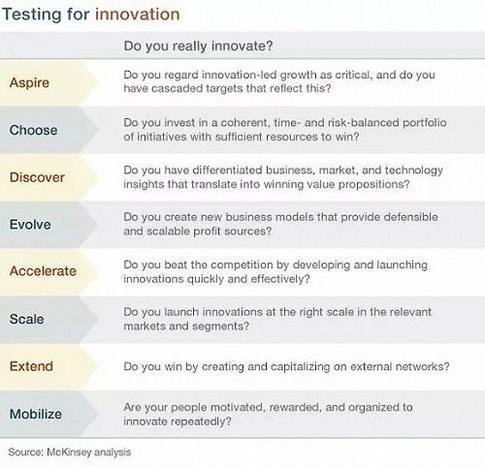Click the right scale markets question
The image size is (485, 467).
pyautogui.click(x=277, y=319)
